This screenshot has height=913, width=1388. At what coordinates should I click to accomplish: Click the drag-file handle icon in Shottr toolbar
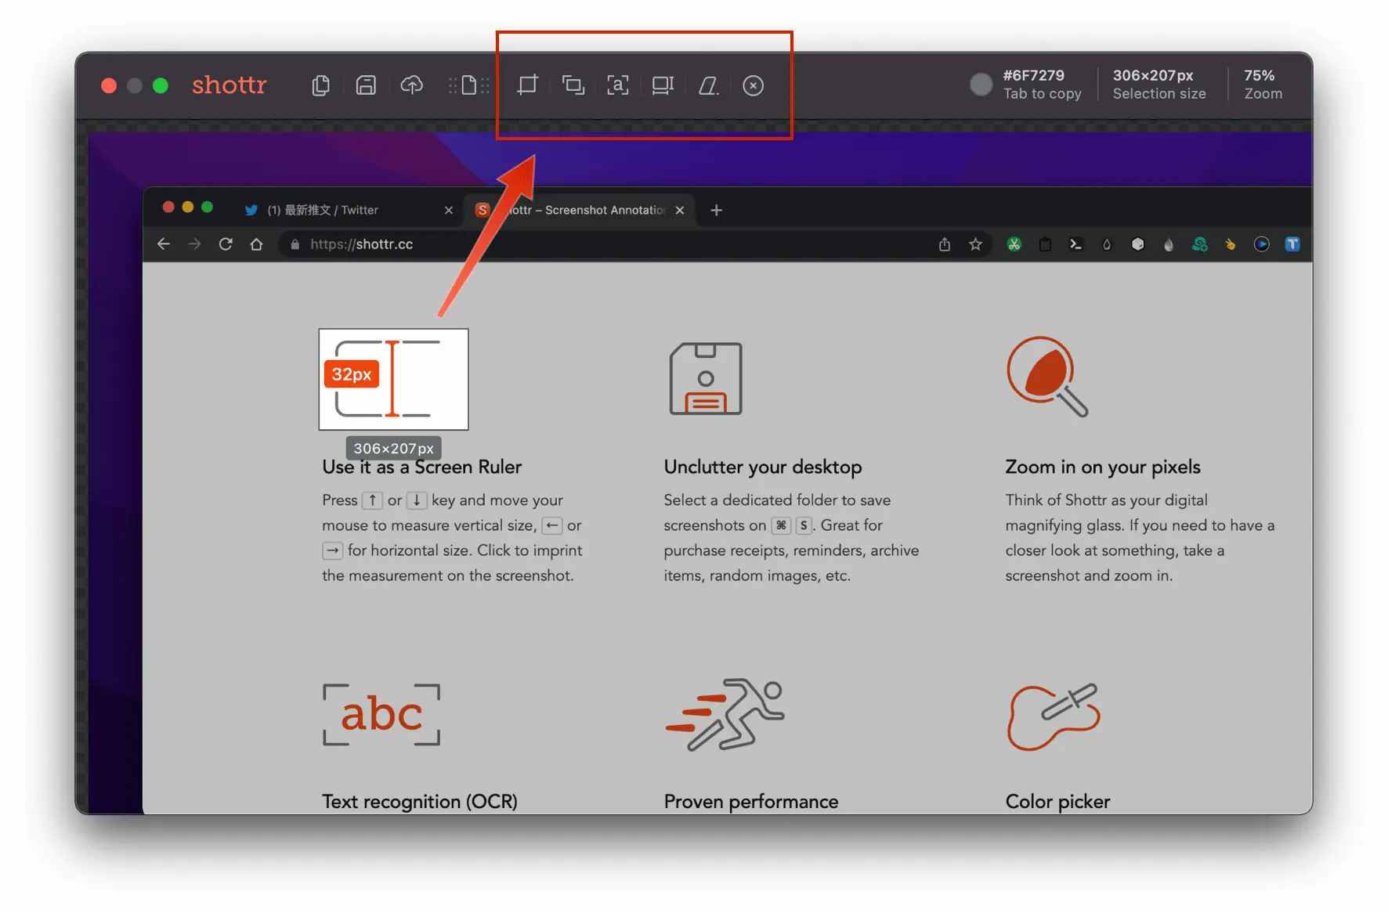point(468,85)
